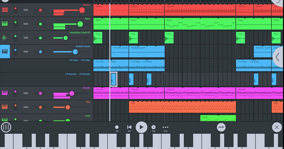Solo the Chords track
Image resolution: width=284 pixels, height=149 pixels.
(26, 93)
